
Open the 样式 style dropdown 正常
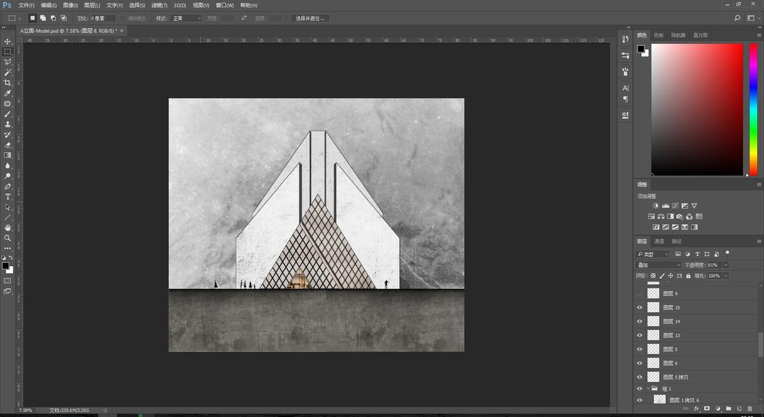(x=187, y=18)
